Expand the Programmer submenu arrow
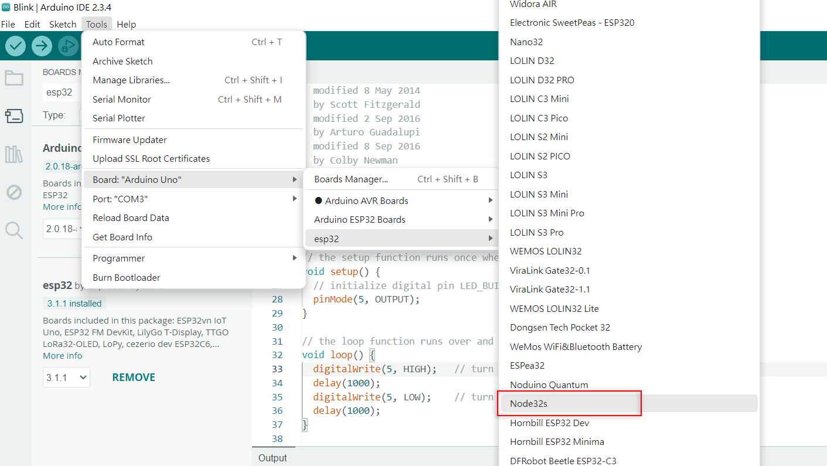 (x=295, y=258)
